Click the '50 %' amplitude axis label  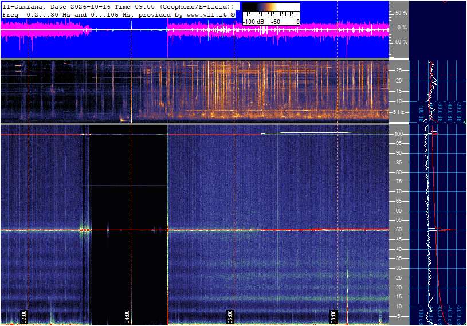[x=401, y=13]
